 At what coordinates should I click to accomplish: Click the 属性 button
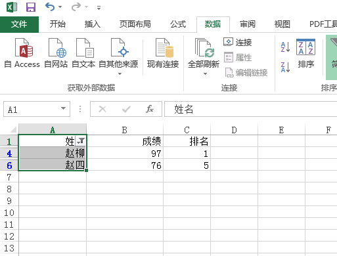pyautogui.click(x=238, y=57)
